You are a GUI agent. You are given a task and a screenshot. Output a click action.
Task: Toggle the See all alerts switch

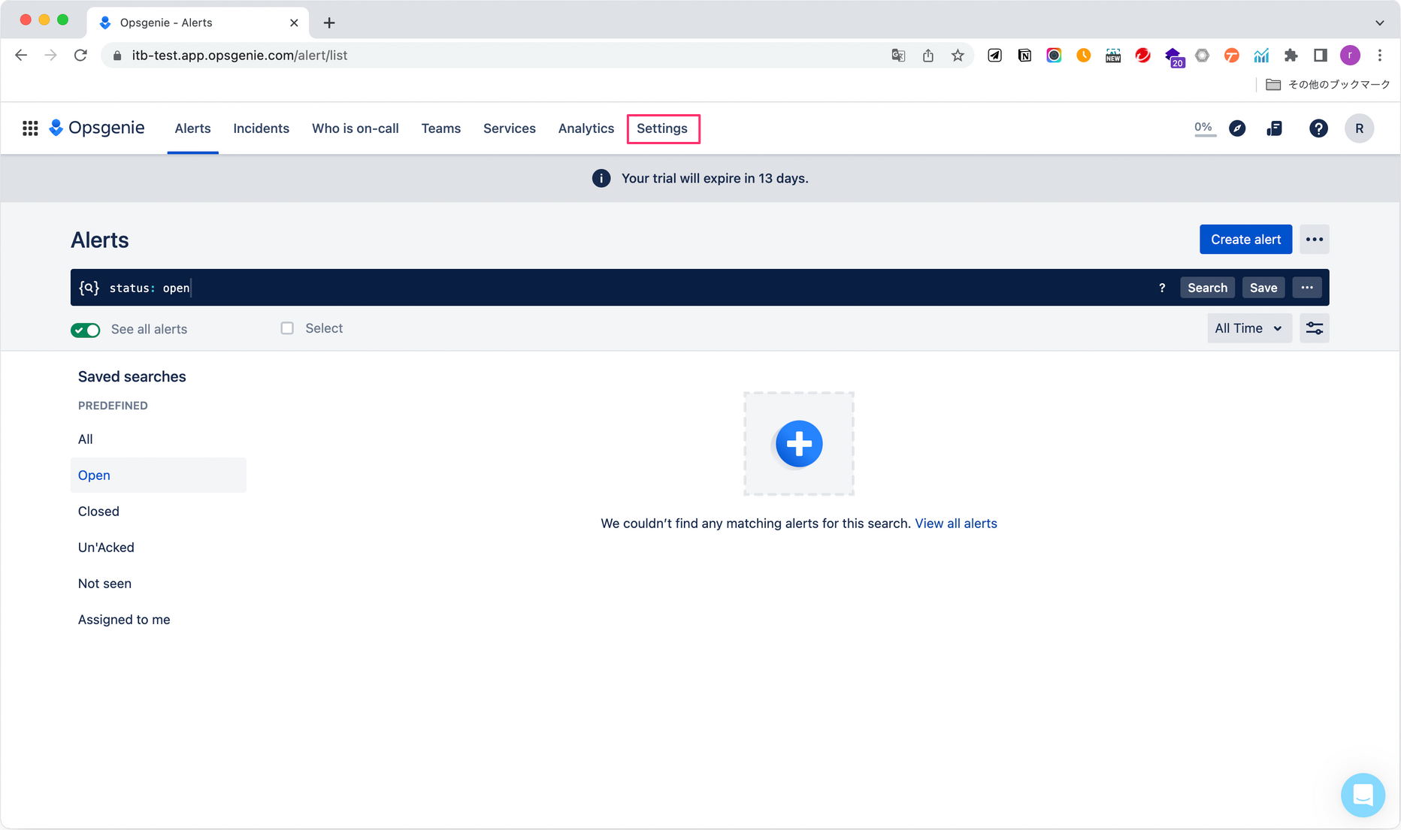coord(86,330)
